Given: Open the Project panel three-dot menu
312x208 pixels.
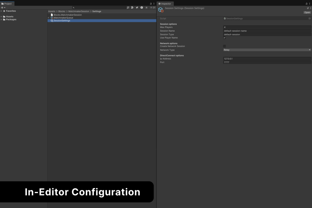Looking at the screenshot, I should tap(154, 4).
